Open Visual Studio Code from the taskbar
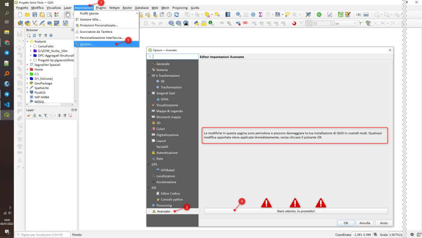The width and height of the screenshot is (422, 238). tap(7, 104)
